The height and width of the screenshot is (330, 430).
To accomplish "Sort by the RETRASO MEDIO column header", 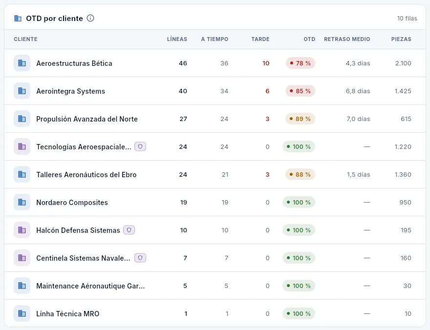I will (347, 39).
